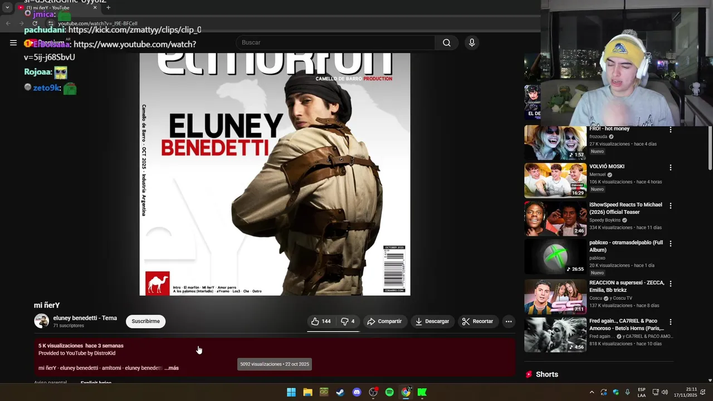
Task: Open OBS Studio from the taskbar
Action: tap(373, 392)
